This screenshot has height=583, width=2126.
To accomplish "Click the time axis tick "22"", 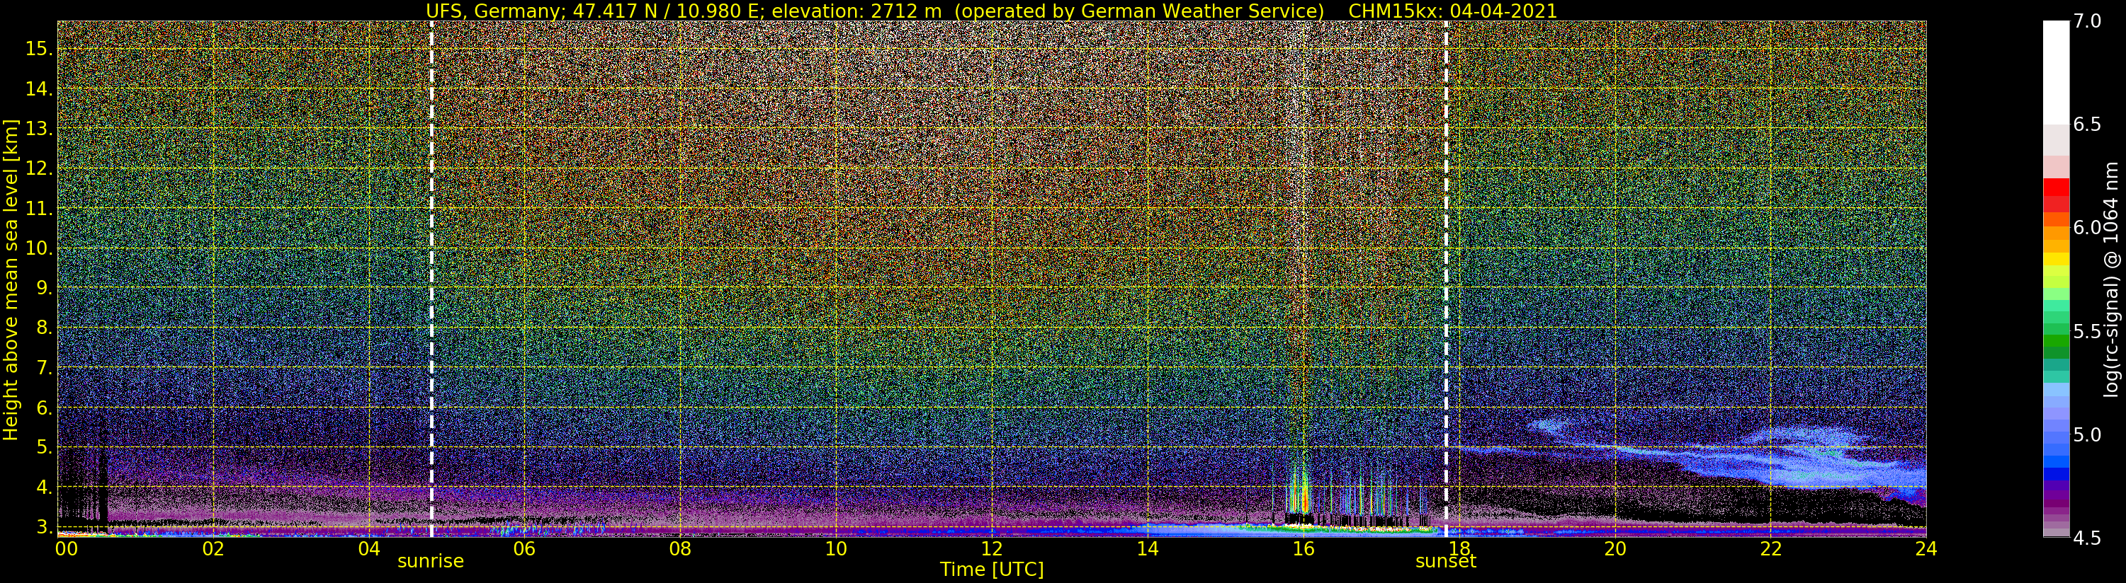I will (1770, 549).
